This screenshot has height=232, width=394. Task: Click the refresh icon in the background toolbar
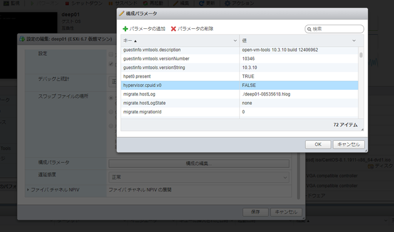[x=201, y=3]
